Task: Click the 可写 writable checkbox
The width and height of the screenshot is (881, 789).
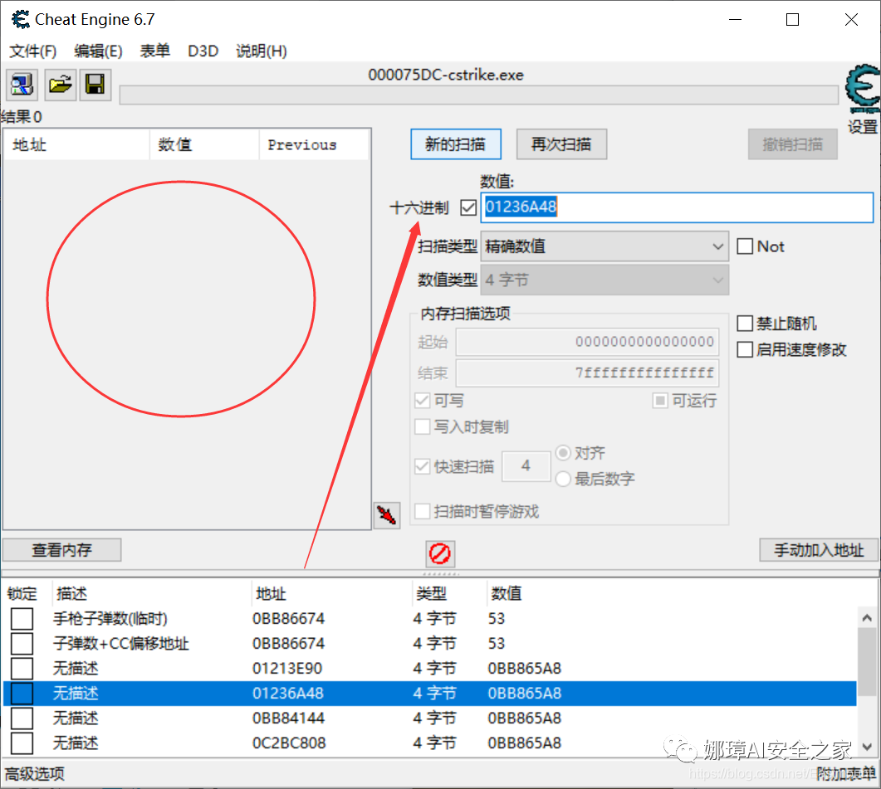Action: coord(422,401)
